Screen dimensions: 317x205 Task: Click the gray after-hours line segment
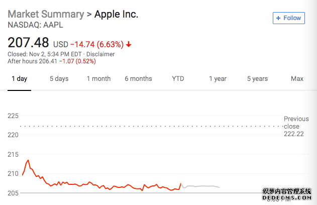[200, 186]
